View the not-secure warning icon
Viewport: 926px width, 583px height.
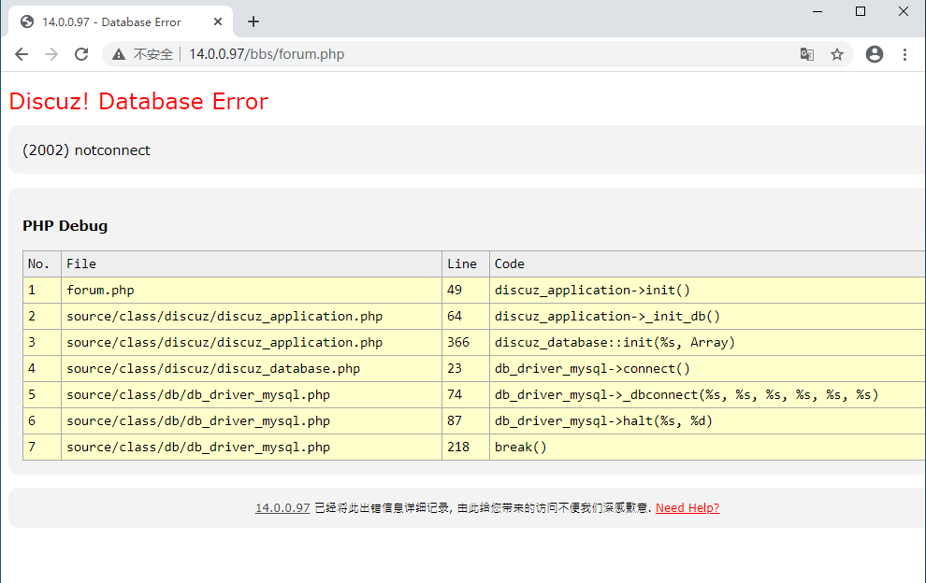pyautogui.click(x=119, y=54)
